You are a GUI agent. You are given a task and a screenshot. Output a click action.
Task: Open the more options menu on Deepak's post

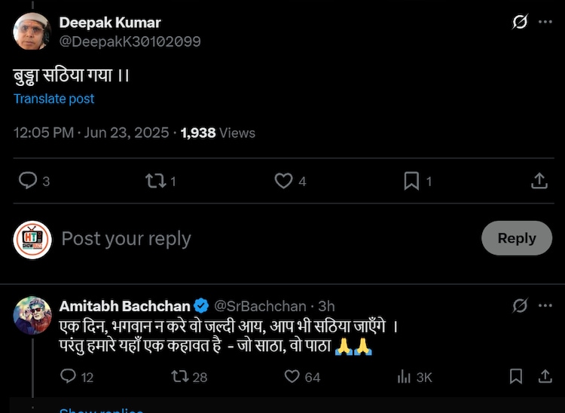545,22
